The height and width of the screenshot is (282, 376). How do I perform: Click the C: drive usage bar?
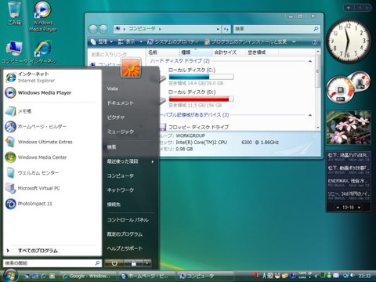[x=201, y=77]
